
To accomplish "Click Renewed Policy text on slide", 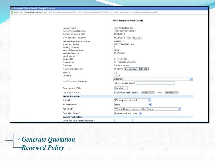I will click(x=43, y=148).
